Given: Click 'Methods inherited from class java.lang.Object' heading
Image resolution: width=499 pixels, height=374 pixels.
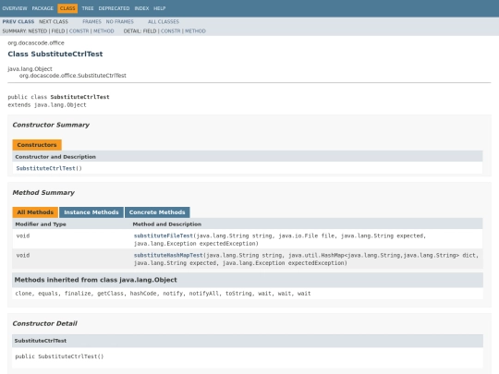Looking at the screenshot, I should (x=95, y=280).
